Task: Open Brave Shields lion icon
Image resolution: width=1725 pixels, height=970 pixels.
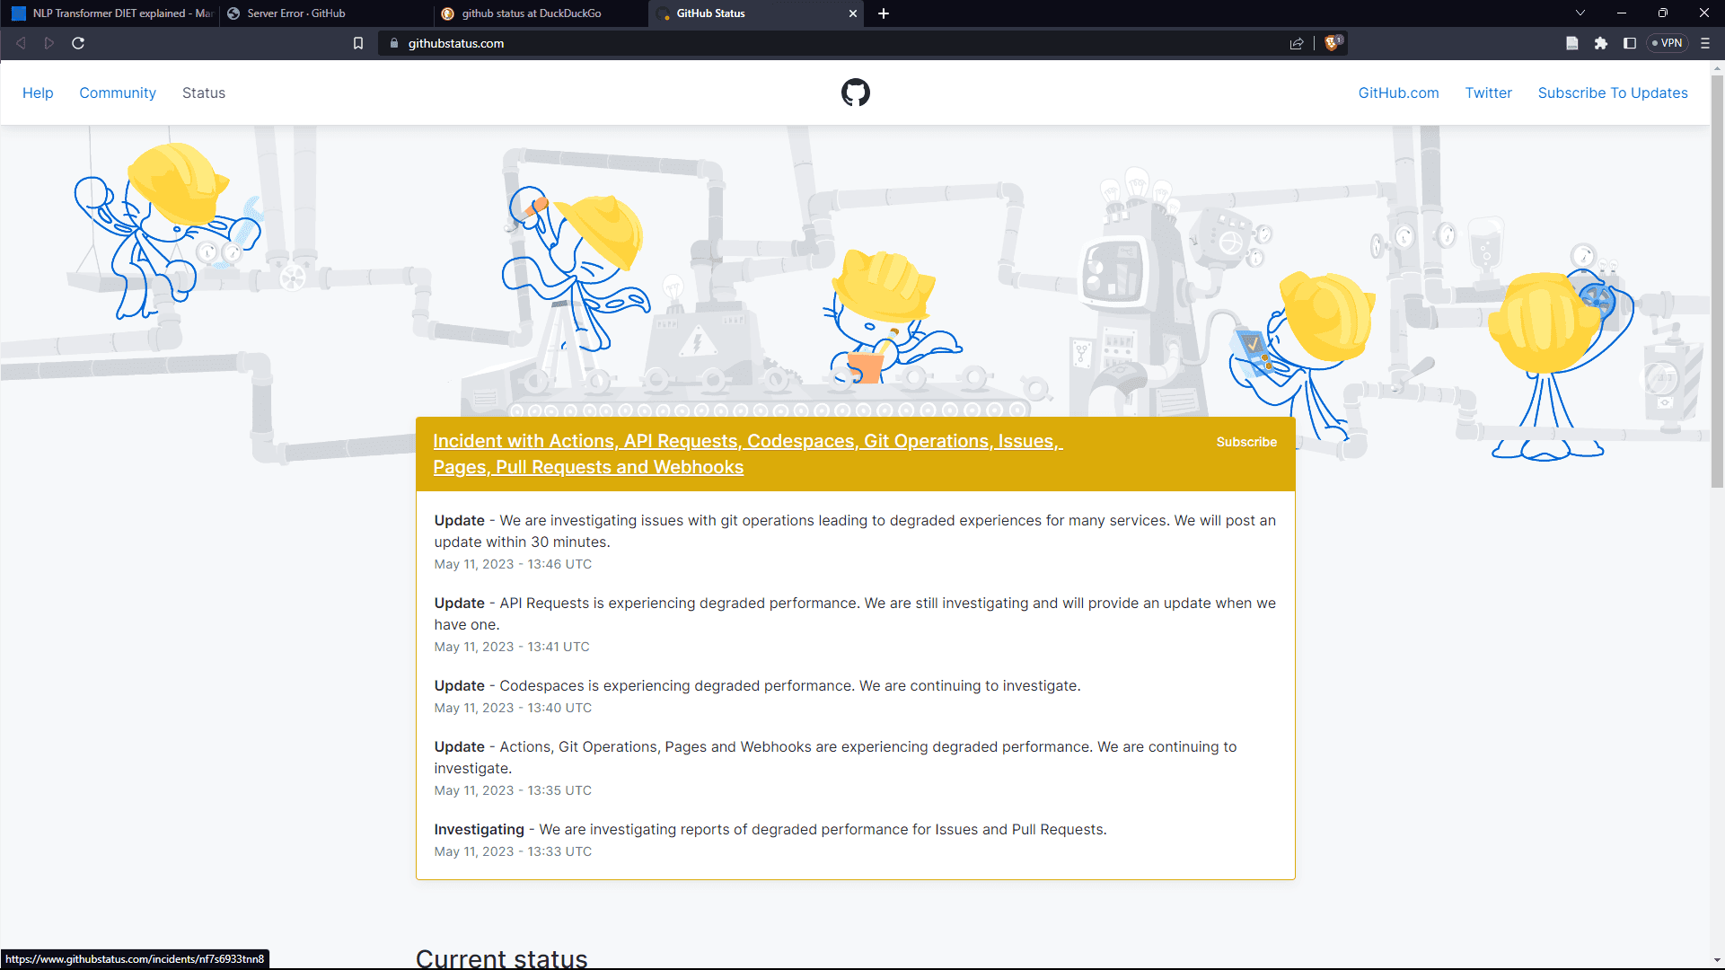Action: (x=1333, y=42)
